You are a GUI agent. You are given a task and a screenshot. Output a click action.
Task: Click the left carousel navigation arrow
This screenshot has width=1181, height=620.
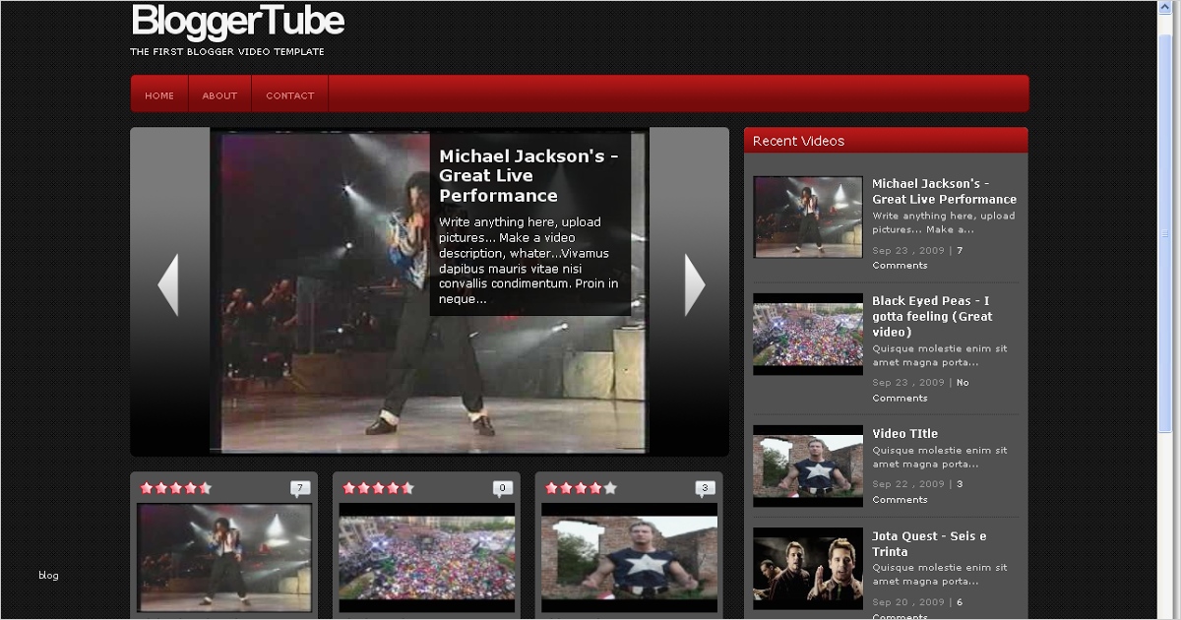pos(169,282)
